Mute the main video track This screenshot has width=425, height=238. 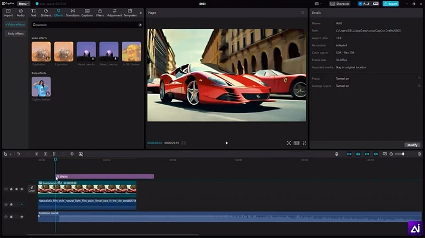click(22, 189)
